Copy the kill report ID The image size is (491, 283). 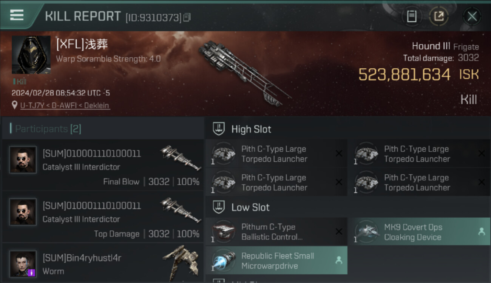coord(187,17)
